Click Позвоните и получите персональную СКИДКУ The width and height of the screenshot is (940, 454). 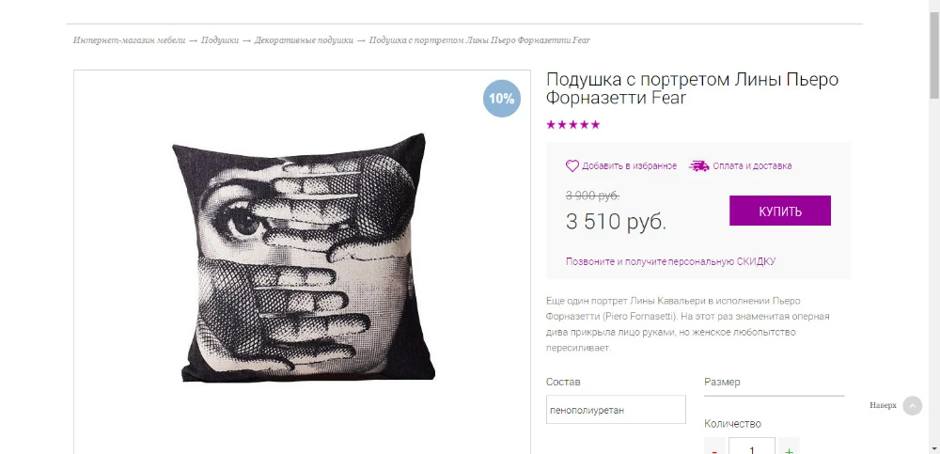[x=671, y=261]
